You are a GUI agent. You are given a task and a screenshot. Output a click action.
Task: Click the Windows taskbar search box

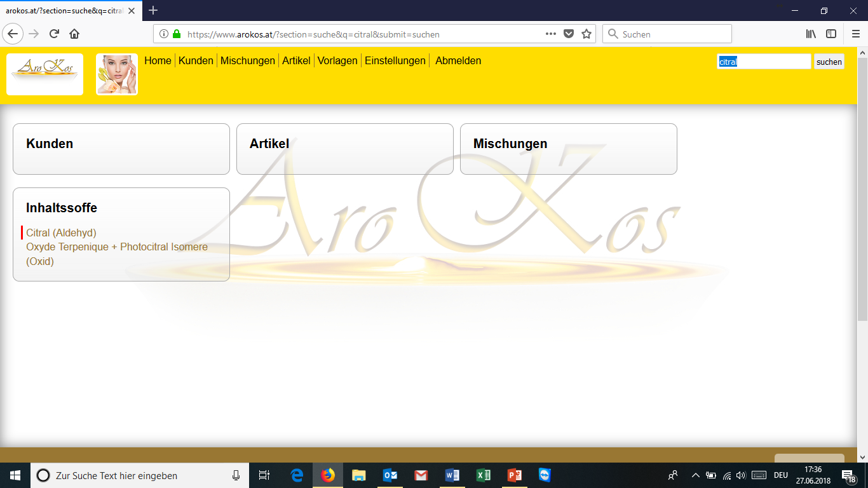pos(140,475)
